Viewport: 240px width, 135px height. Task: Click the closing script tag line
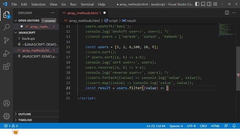point(87,98)
